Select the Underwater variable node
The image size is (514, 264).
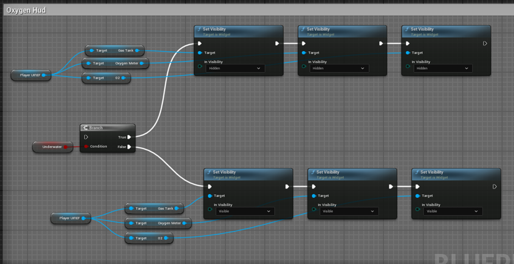(51, 147)
